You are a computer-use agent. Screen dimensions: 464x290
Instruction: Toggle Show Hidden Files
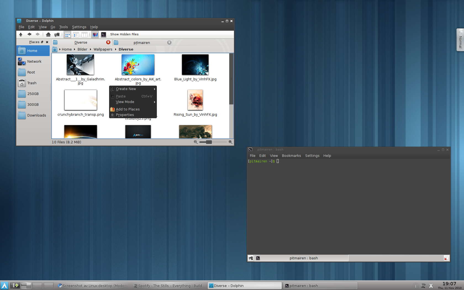coord(124,34)
